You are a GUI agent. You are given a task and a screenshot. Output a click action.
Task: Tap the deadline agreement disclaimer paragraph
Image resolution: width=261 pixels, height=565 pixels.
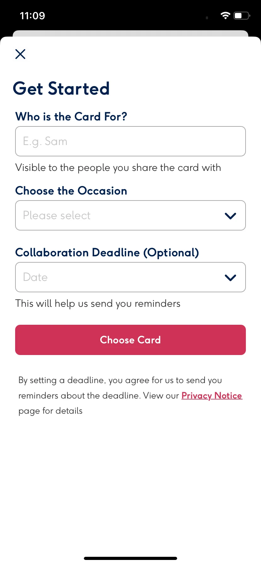coord(130,395)
